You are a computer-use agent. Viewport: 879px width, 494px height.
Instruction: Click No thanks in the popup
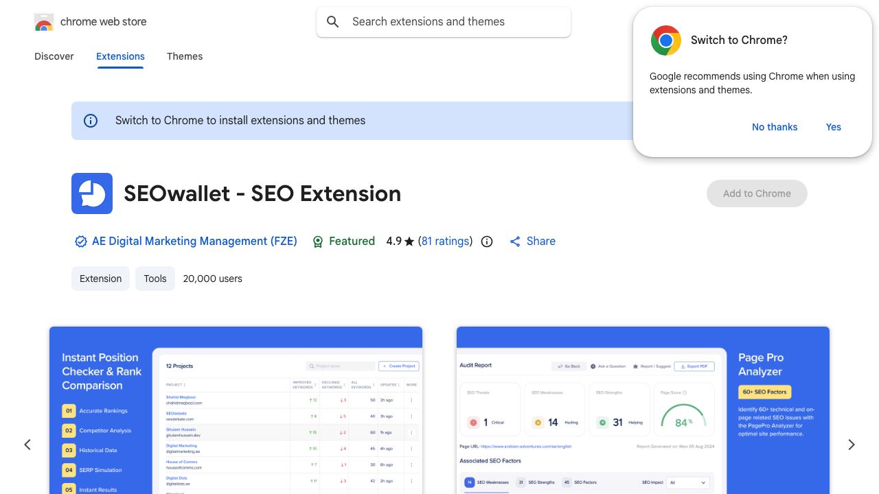point(775,127)
